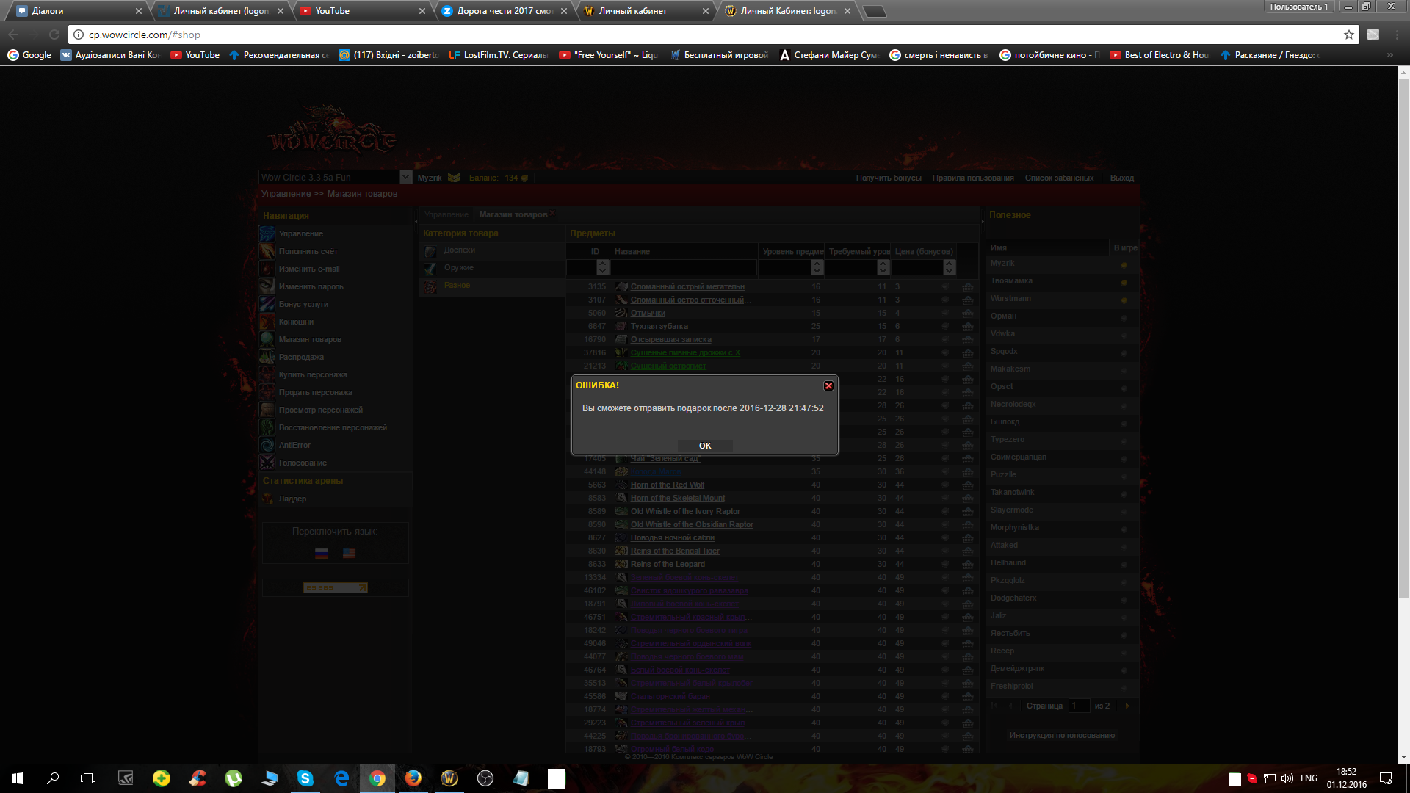1410x793 pixels.
Task: Toggle in-game status dot for Myzrik
Action: click(1124, 264)
